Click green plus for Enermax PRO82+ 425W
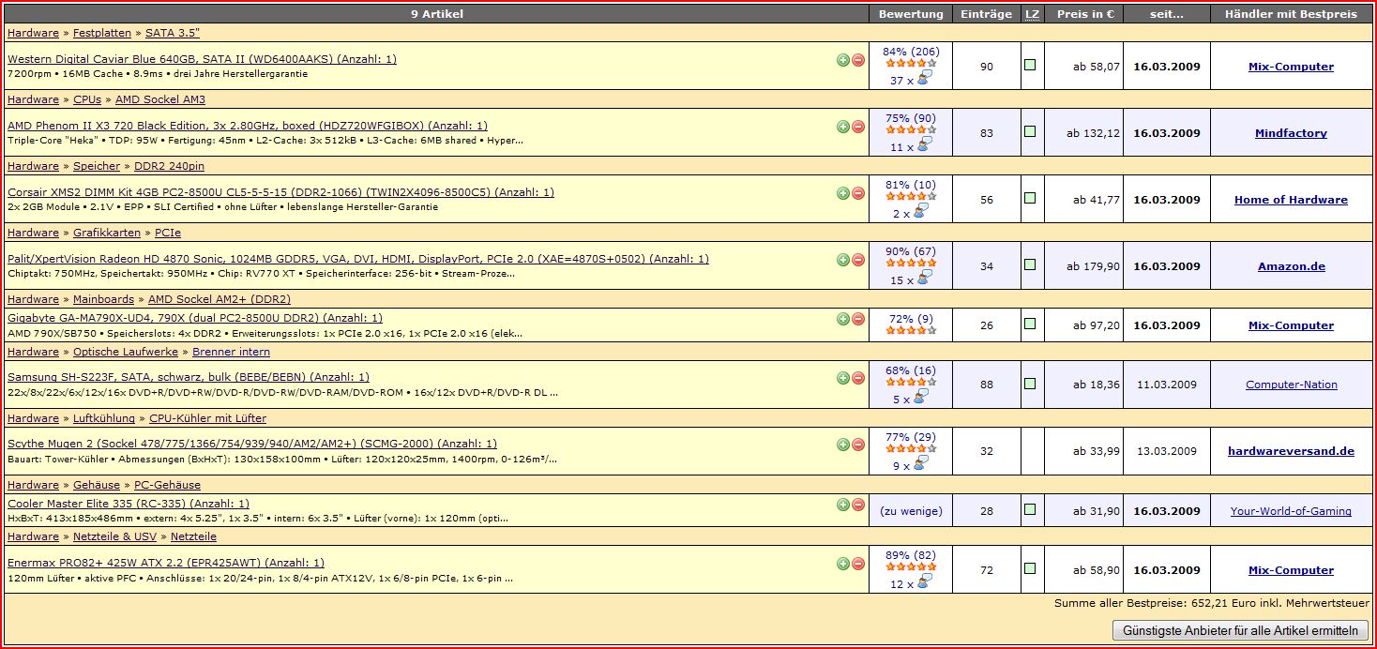The height and width of the screenshot is (649, 1377). (843, 564)
